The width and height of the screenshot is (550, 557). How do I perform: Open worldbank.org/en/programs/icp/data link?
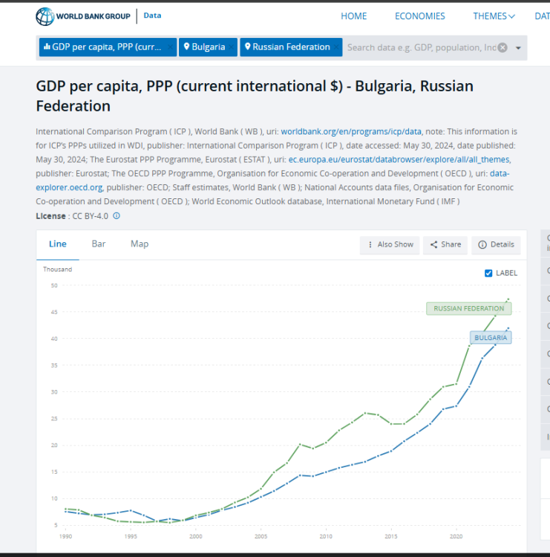[351, 131]
